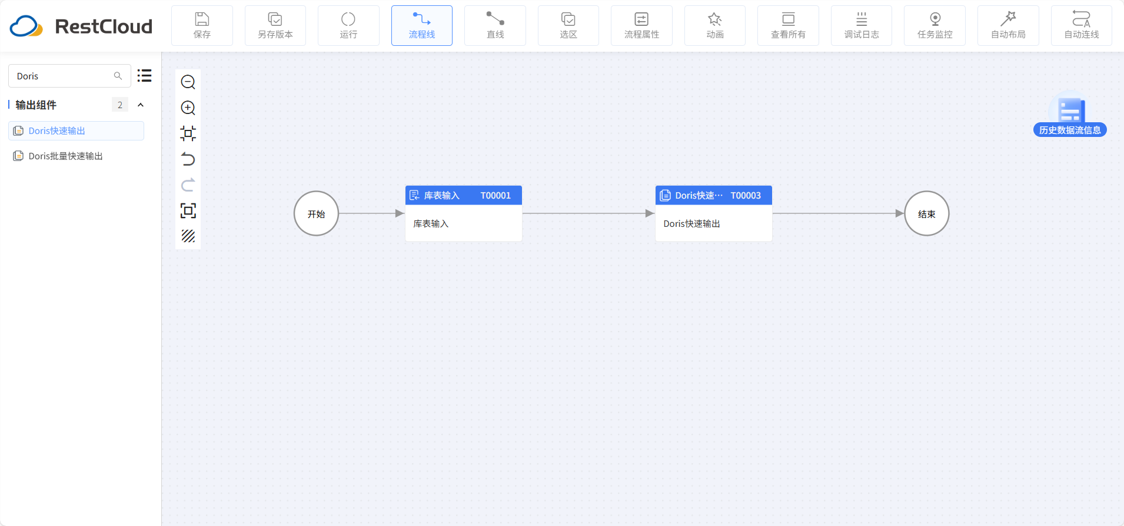1124x526 pixels.
Task: Enable 自动连线 auto connect
Action: (1082, 26)
